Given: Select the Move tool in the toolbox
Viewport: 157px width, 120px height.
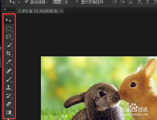Looking at the screenshot, I should coord(9,20).
